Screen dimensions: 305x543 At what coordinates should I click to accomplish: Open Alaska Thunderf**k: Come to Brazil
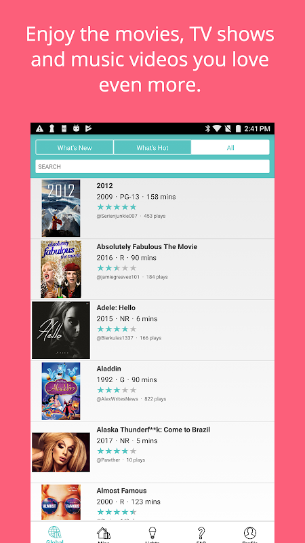pos(153,430)
